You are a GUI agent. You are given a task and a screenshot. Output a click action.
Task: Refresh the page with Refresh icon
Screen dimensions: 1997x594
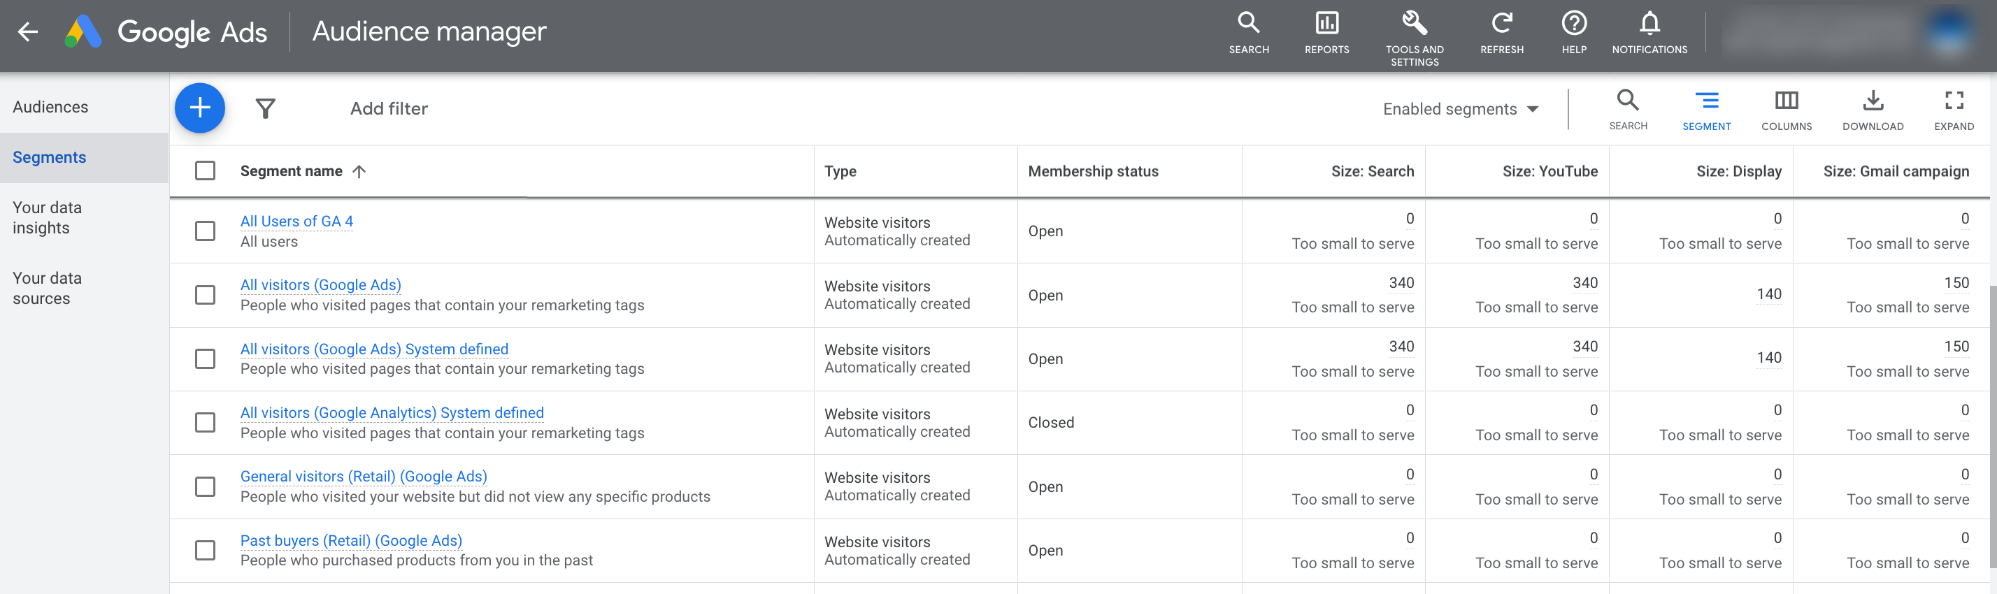click(1502, 33)
